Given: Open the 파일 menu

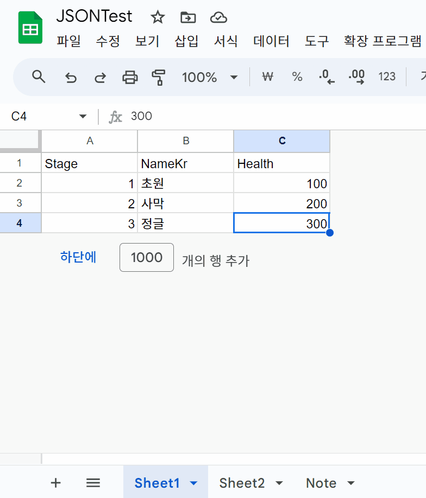Looking at the screenshot, I should 68,41.
